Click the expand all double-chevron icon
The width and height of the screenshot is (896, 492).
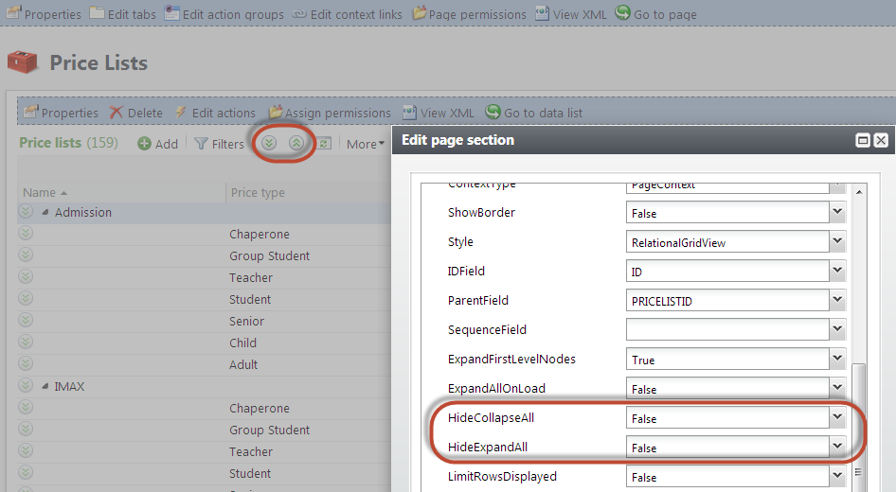269,143
